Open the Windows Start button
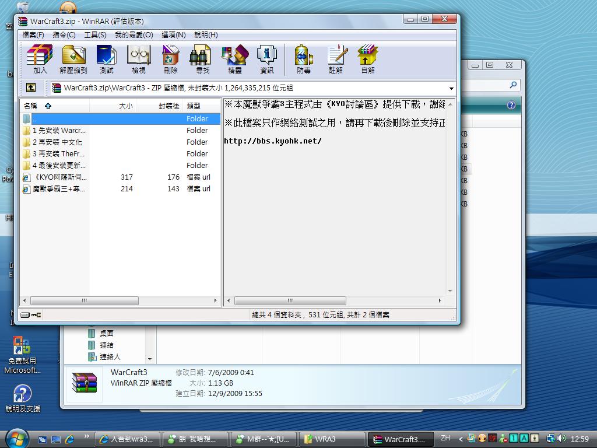 click(x=16, y=438)
